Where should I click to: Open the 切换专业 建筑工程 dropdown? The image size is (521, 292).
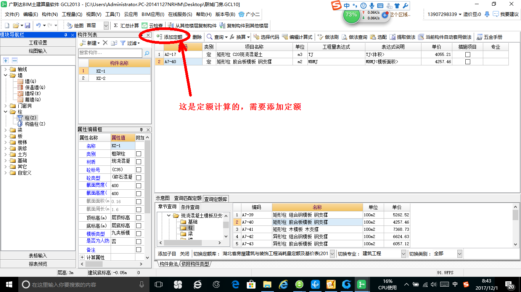coord(404,253)
